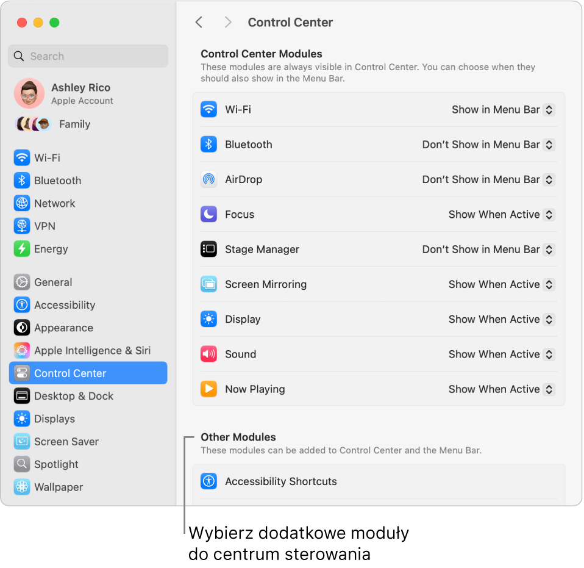The image size is (584, 568).
Task: Click the 'Focus' row label
Action: point(240,215)
